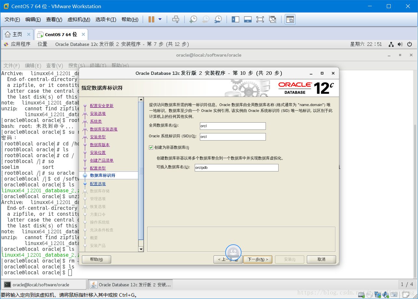Click the step list scrollbar thumb
Image resolution: width=418 pixels, height=299 pixels.
click(x=141, y=171)
